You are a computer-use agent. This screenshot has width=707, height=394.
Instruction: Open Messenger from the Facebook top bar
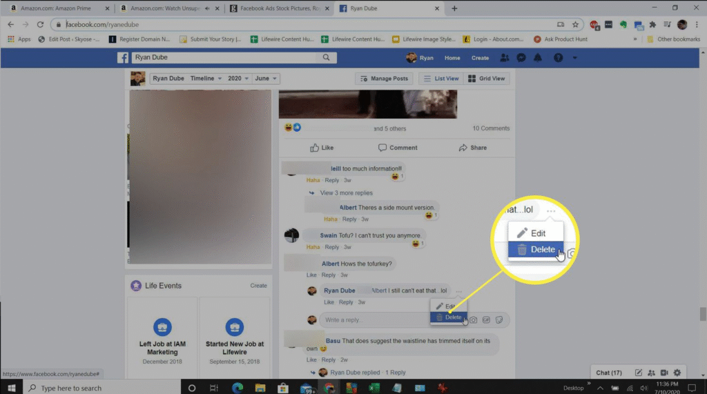tap(521, 58)
